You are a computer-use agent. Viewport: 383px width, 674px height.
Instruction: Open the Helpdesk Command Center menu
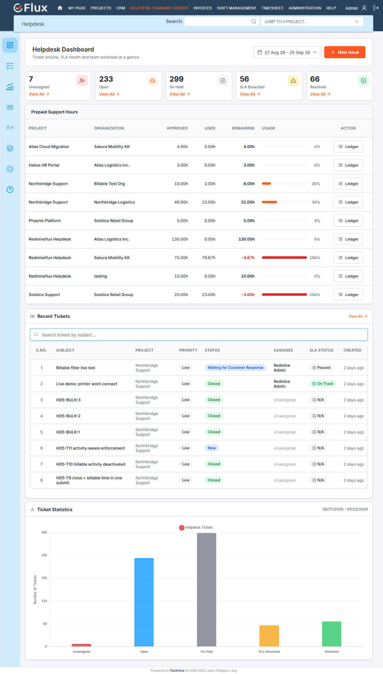point(159,8)
